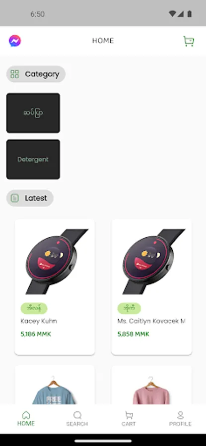Tap the green tag on Ms. Caitlyn product
The width and height of the screenshot is (206, 446).
129,308
